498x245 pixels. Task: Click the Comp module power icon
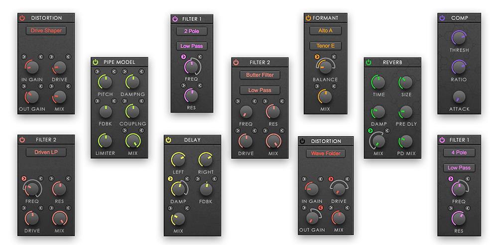(x=442, y=18)
